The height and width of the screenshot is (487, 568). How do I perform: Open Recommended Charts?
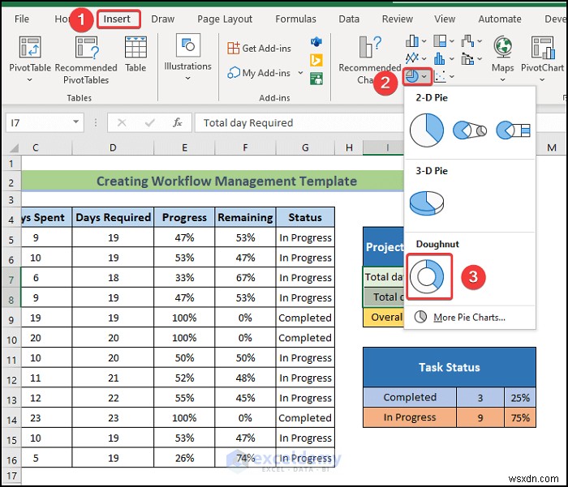pyautogui.click(x=369, y=60)
